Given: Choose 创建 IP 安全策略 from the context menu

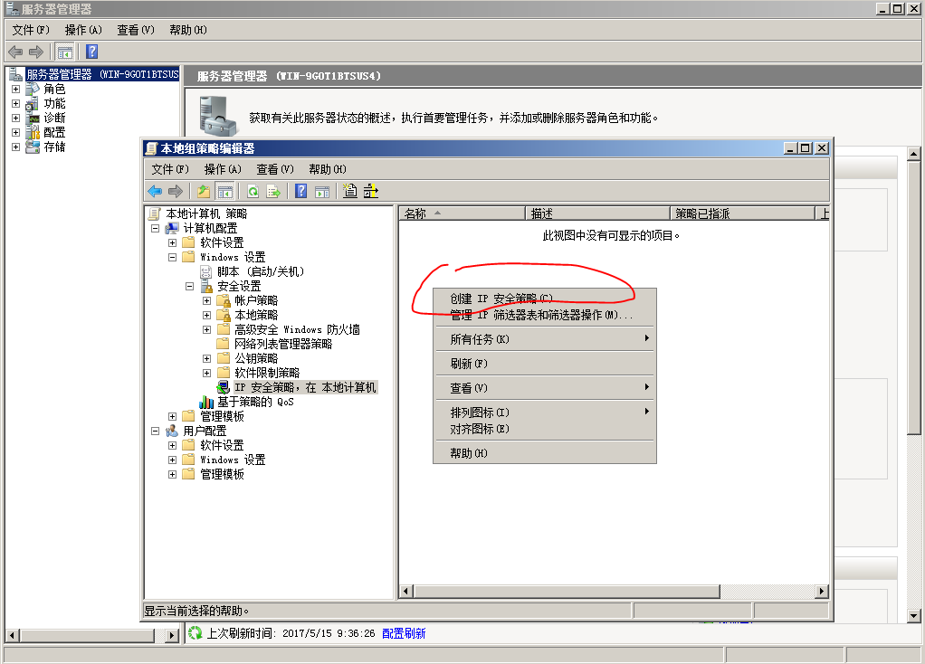Looking at the screenshot, I should 501,299.
